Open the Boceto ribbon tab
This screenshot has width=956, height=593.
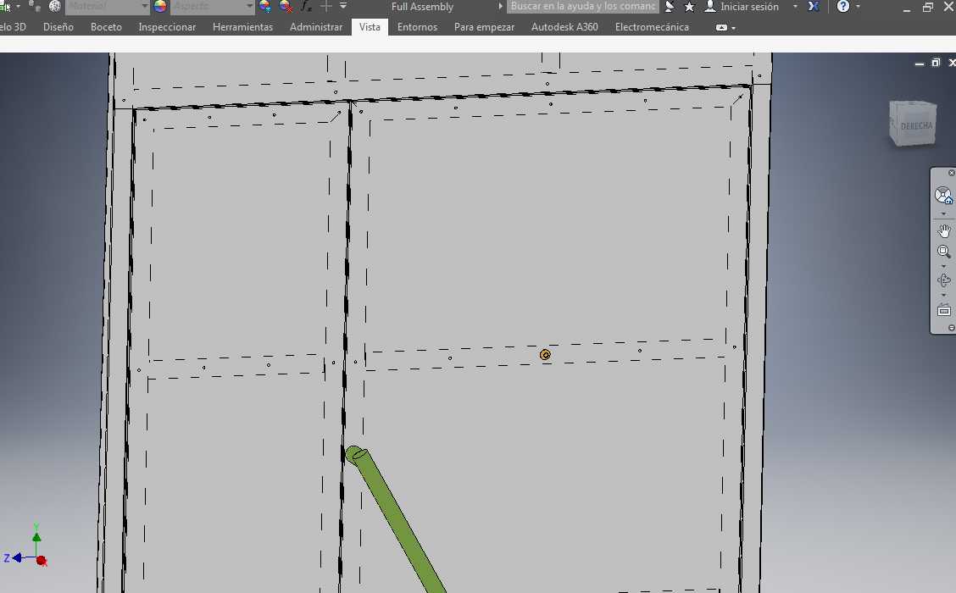pyautogui.click(x=106, y=27)
